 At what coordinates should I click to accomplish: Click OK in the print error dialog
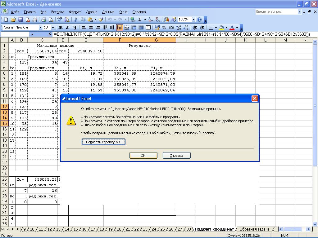point(143,156)
